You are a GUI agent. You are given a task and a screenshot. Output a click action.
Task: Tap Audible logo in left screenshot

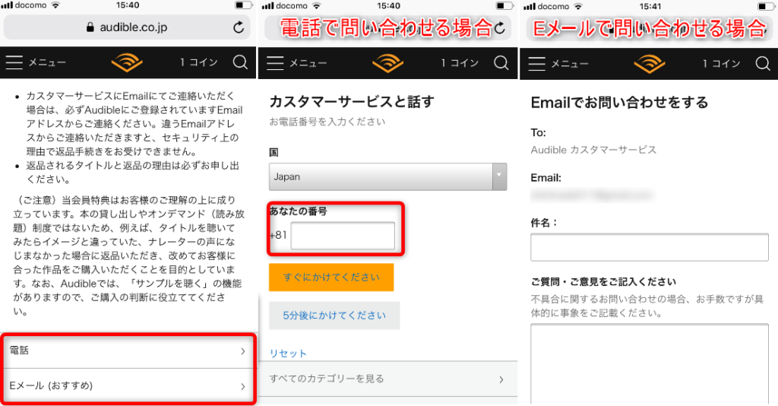127,62
